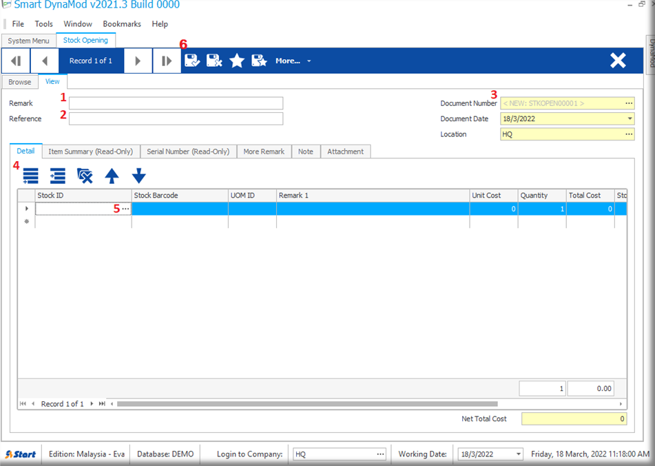Click the Stock ID lookup ellipsis button
The image size is (655, 466).
(125, 209)
